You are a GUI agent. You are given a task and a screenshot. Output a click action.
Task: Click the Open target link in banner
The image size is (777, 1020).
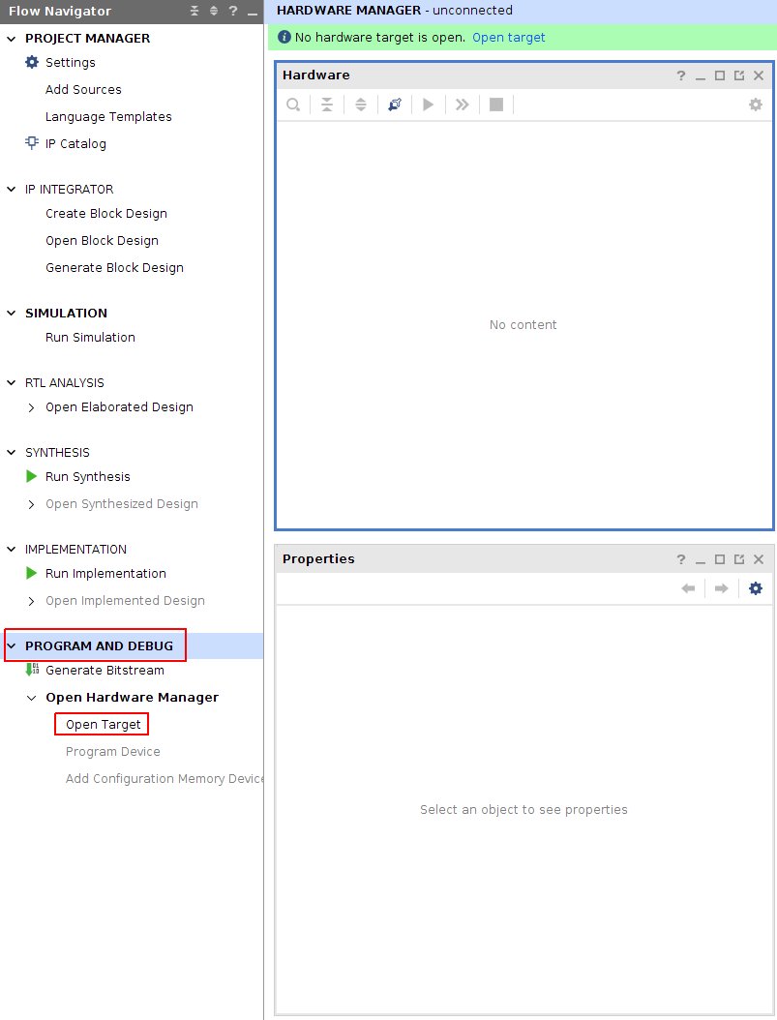coord(508,37)
